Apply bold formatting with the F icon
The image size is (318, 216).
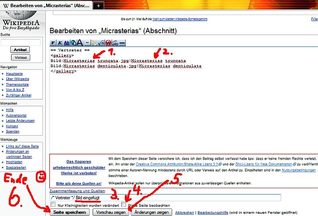[53, 43]
